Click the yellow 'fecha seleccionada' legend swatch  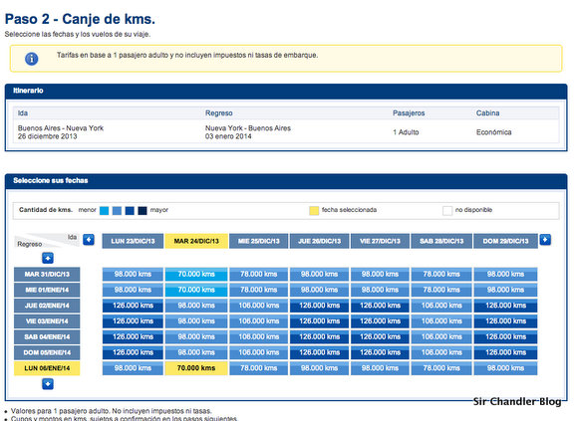pyautogui.click(x=314, y=211)
